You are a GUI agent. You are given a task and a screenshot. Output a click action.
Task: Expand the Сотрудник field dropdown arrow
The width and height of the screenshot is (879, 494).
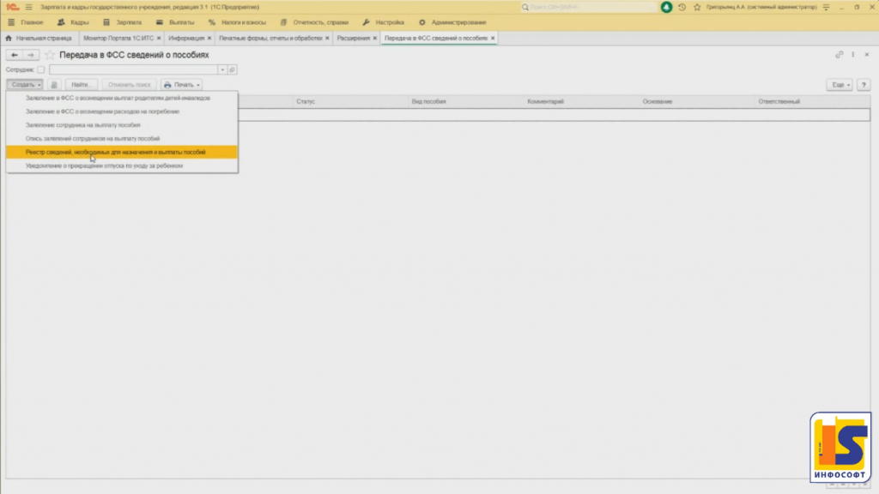coord(222,69)
